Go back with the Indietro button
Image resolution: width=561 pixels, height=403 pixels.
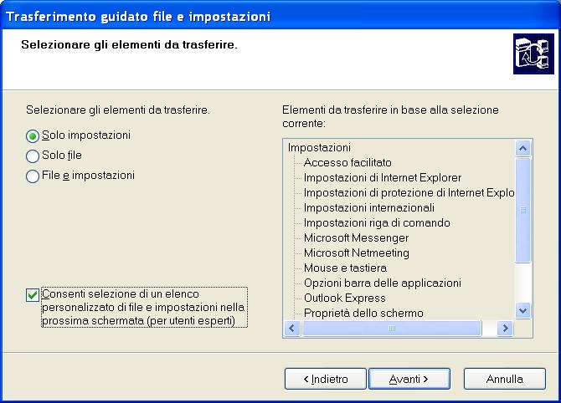coord(326,379)
